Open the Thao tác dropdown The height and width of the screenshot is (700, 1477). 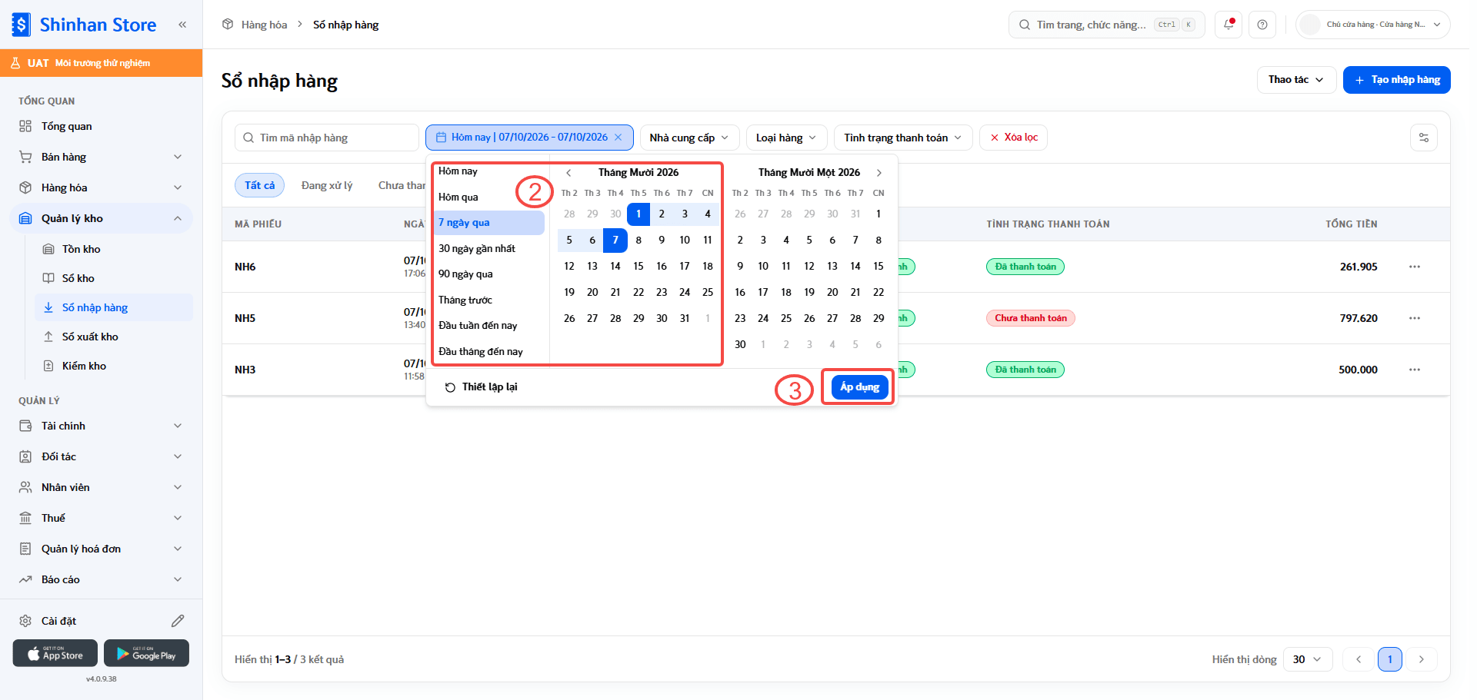(1296, 80)
